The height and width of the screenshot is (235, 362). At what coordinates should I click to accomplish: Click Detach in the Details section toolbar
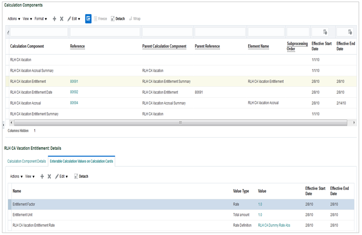click(x=81, y=176)
